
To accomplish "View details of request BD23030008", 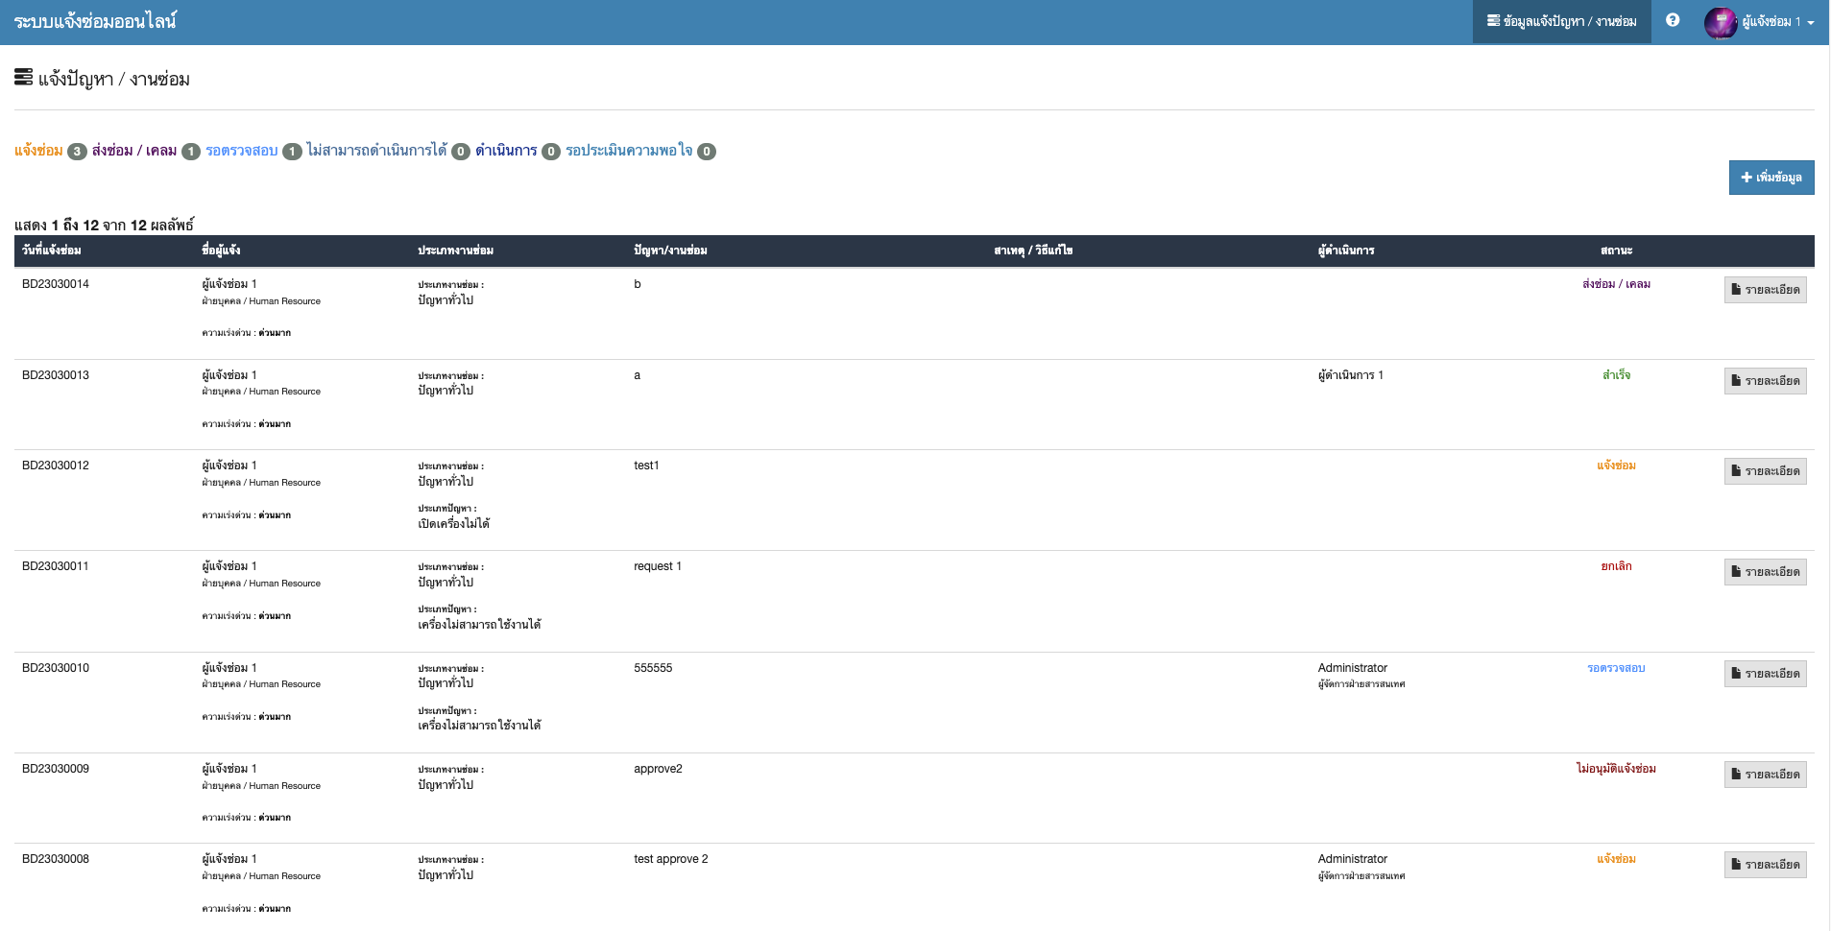I will (x=1765, y=865).
